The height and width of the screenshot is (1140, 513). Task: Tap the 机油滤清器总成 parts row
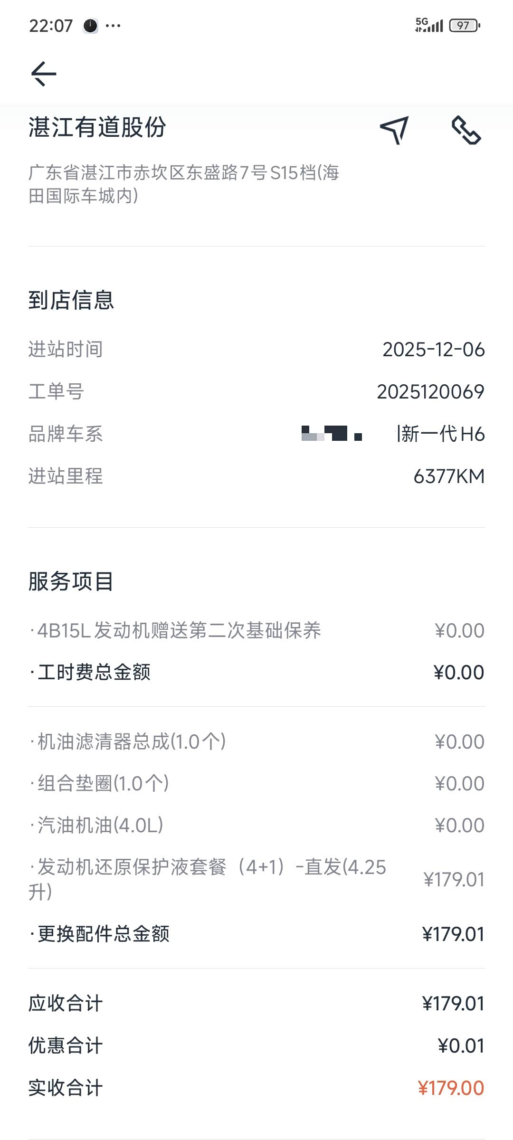(x=128, y=742)
